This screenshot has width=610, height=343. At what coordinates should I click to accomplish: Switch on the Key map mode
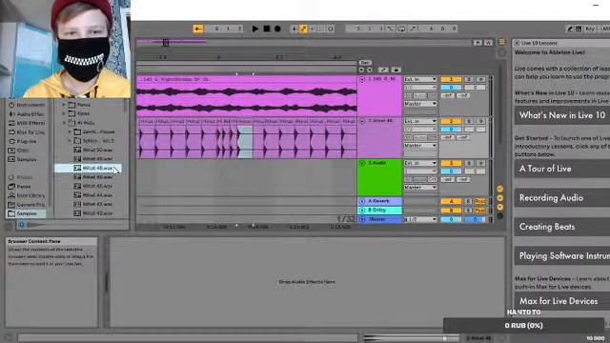(590, 29)
